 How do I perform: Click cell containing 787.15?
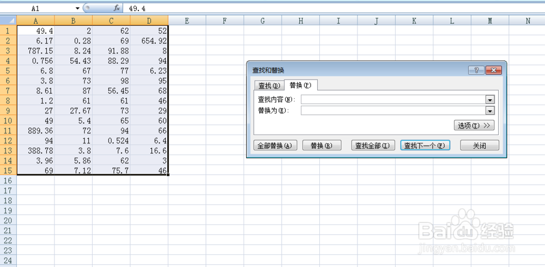[36, 51]
